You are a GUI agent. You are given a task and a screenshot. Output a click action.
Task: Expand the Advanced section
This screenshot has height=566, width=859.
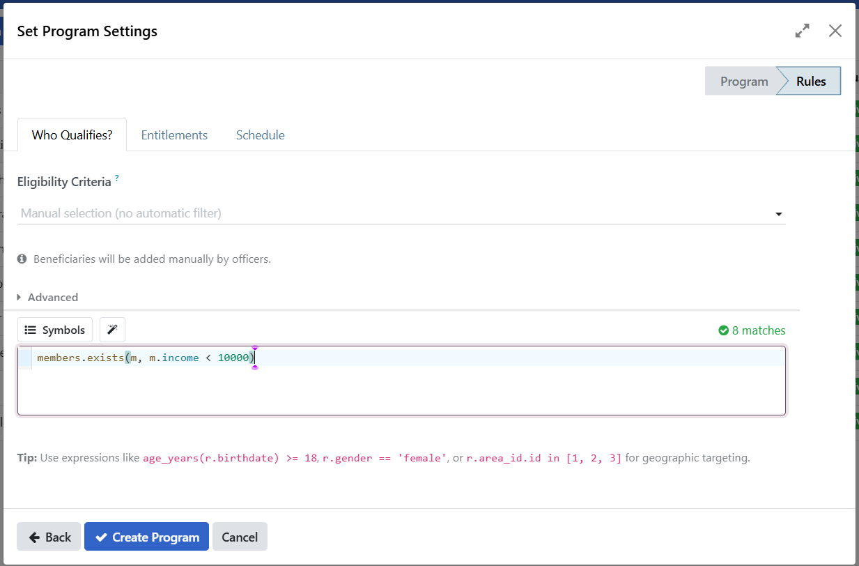pos(47,297)
